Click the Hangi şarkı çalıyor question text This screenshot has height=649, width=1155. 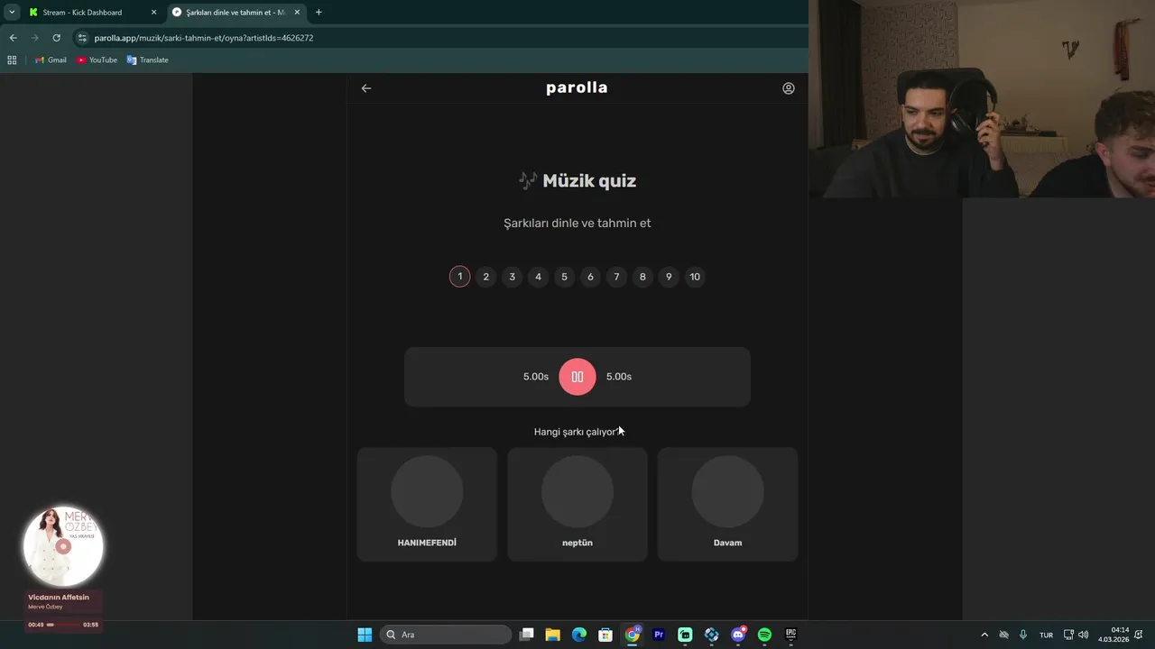(576, 432)
